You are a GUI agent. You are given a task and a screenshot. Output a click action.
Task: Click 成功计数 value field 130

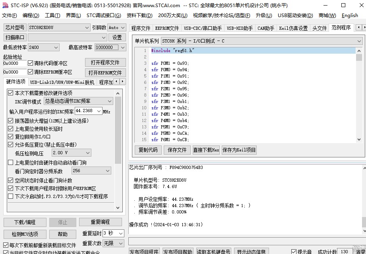coord(345,252)
